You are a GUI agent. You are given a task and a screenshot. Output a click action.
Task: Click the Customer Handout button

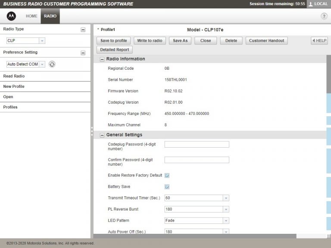(266, 40)
